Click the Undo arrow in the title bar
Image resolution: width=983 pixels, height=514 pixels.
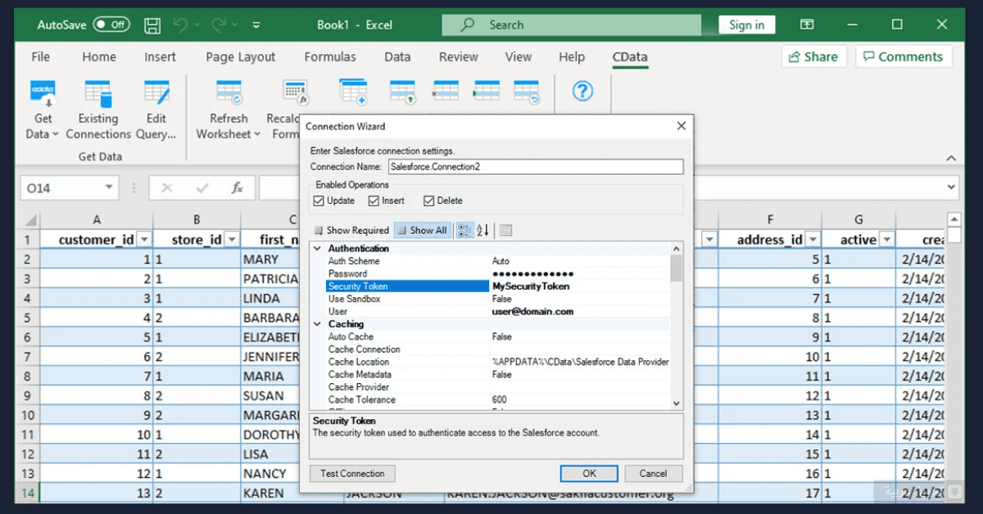(x=182, y=25)
